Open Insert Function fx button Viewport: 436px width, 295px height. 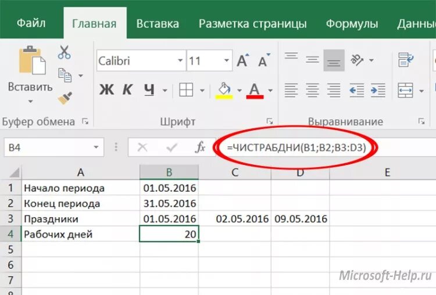[200, 147]
